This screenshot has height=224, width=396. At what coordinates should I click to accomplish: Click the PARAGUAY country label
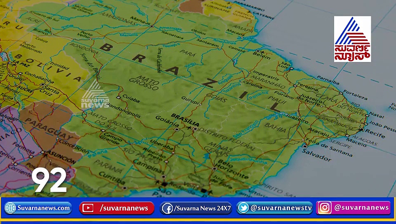(49, 129)
